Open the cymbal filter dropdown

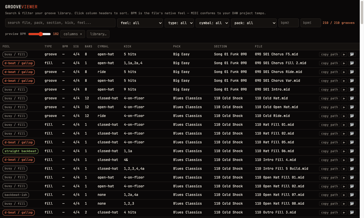(x=212, y=23)
